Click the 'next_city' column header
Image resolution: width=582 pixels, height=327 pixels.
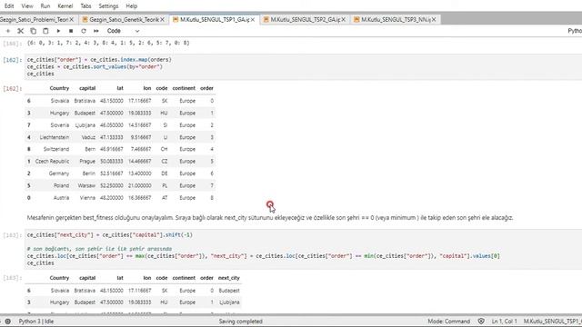[228, 278]
